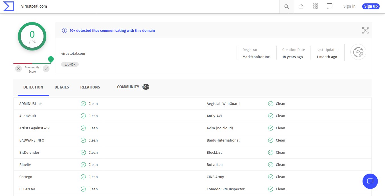This screenshot has height=196, width=385.
Task: Vote negative with the X community button
Action: click(x=18, y=68)
